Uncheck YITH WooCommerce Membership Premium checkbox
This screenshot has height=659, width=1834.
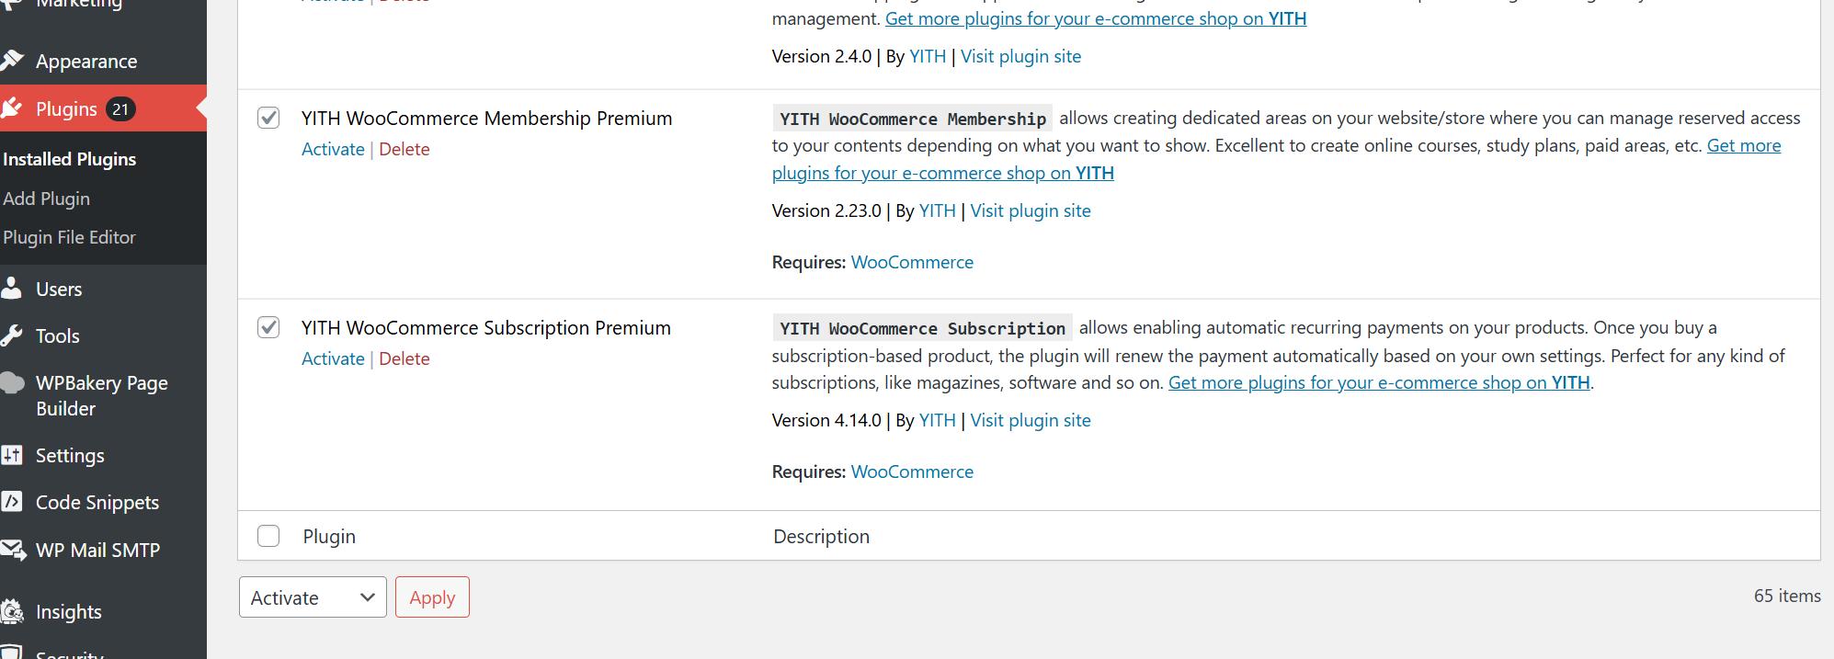(x=268, y=118)
